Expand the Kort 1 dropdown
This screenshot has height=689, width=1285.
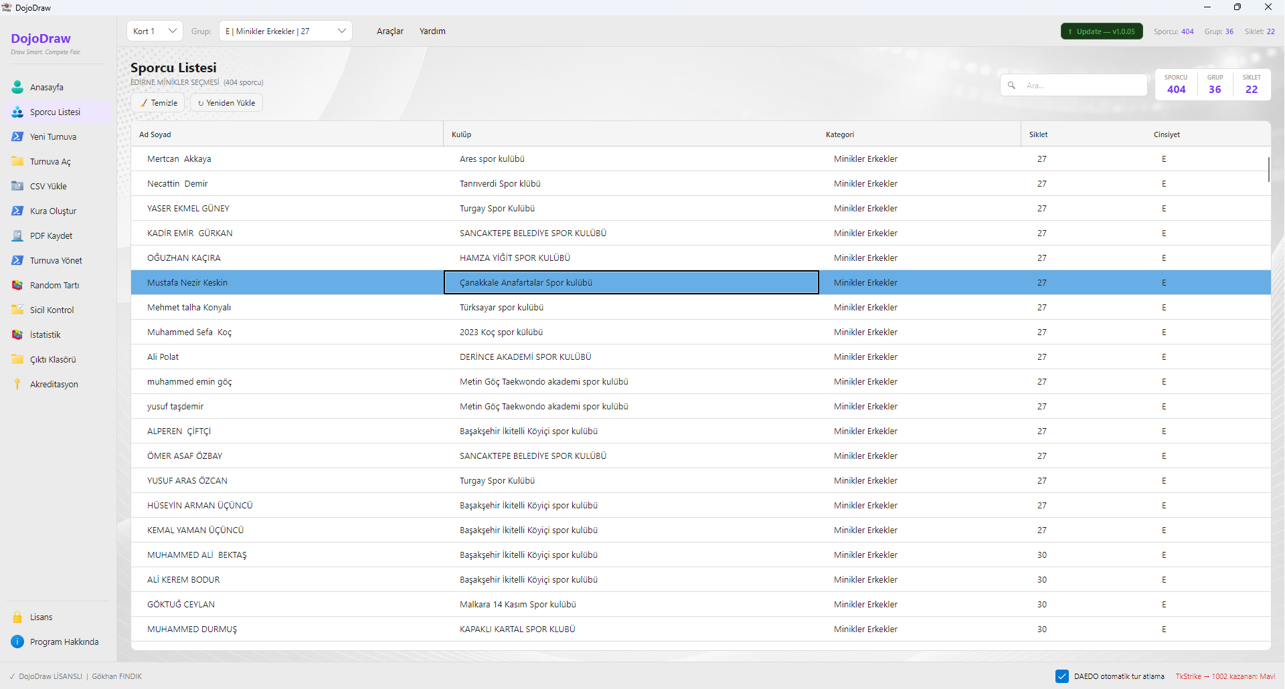click(155, 31)
